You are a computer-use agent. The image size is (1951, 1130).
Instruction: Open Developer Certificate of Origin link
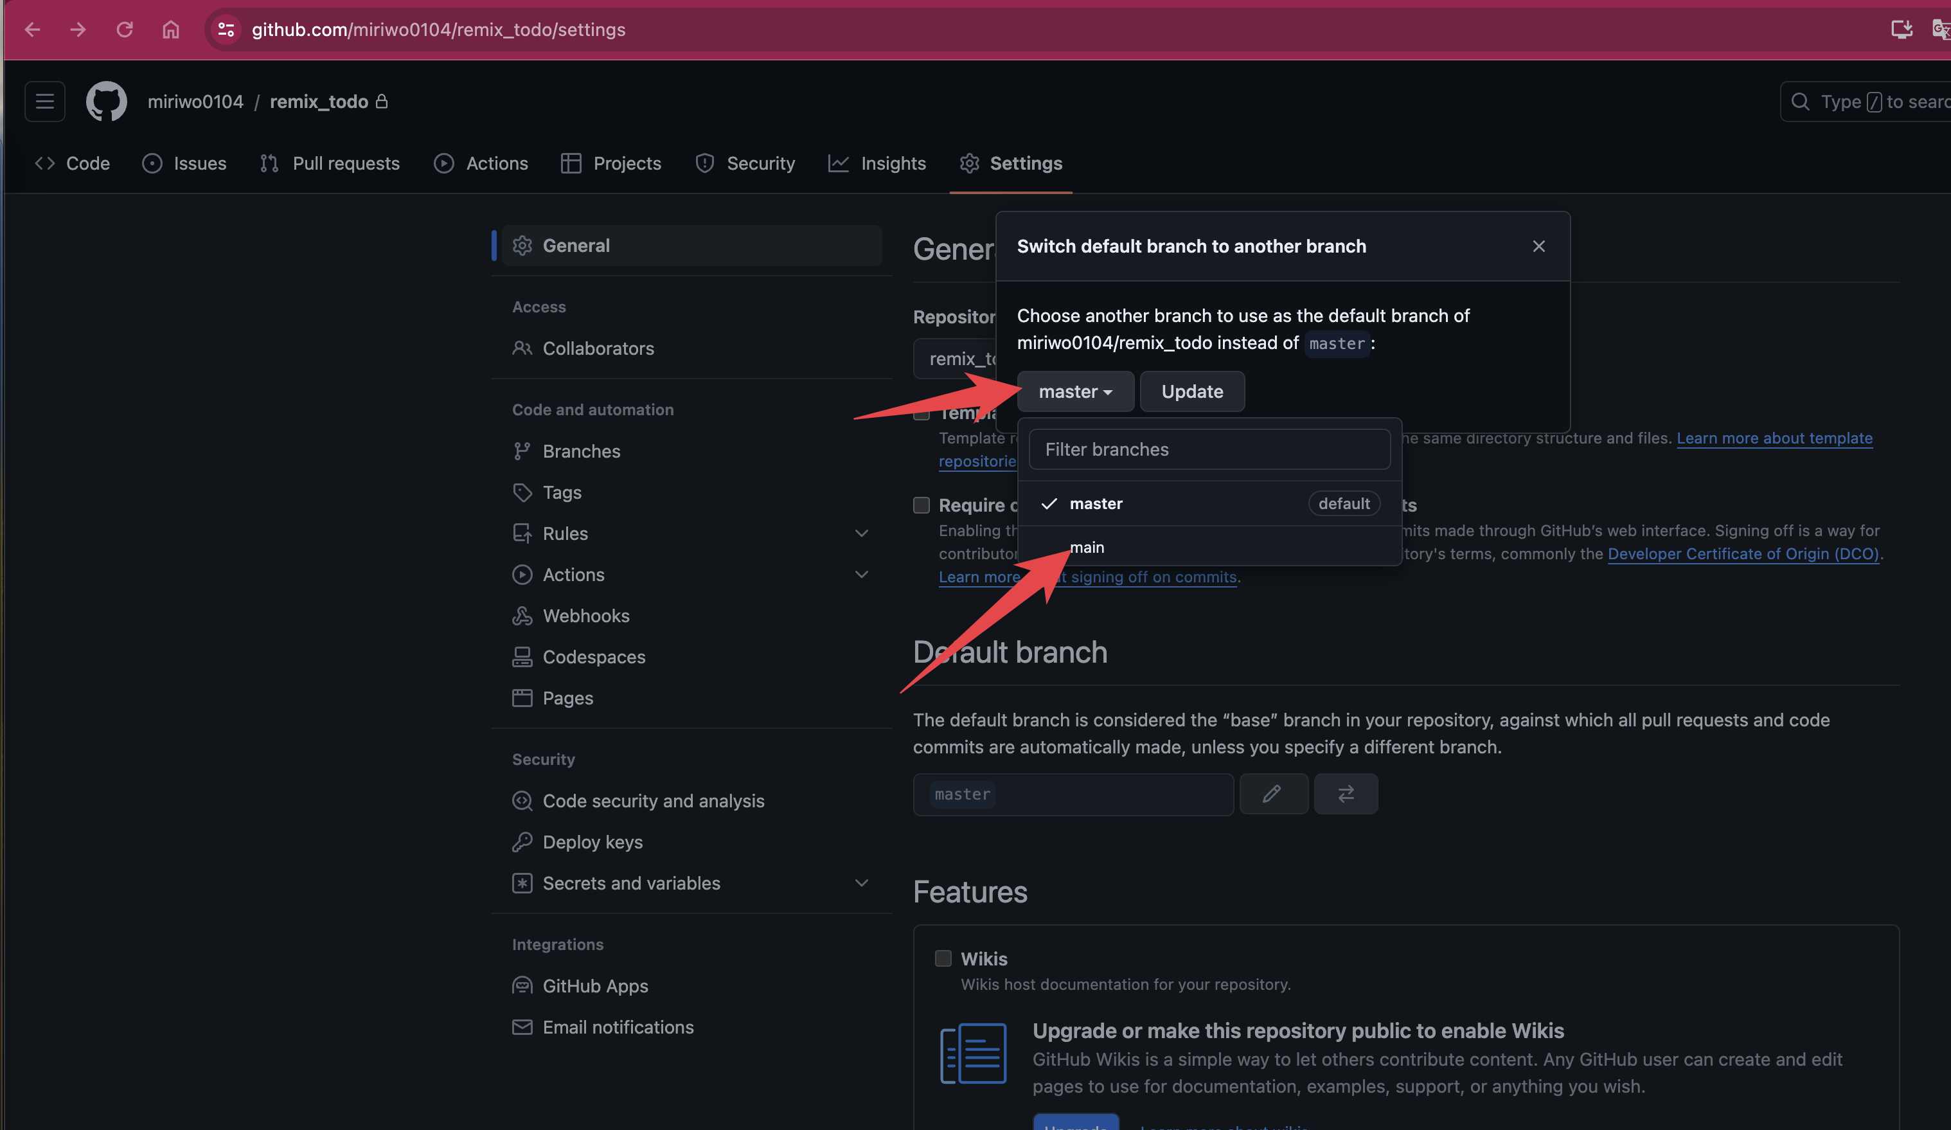click(x=1743, y=554)
